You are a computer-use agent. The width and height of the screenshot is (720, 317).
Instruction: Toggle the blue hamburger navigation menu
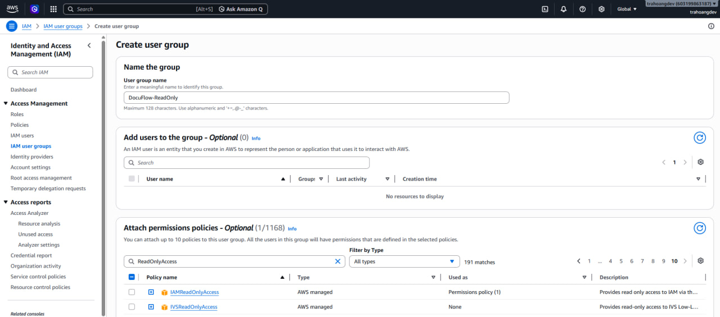(x=12, y=26)
